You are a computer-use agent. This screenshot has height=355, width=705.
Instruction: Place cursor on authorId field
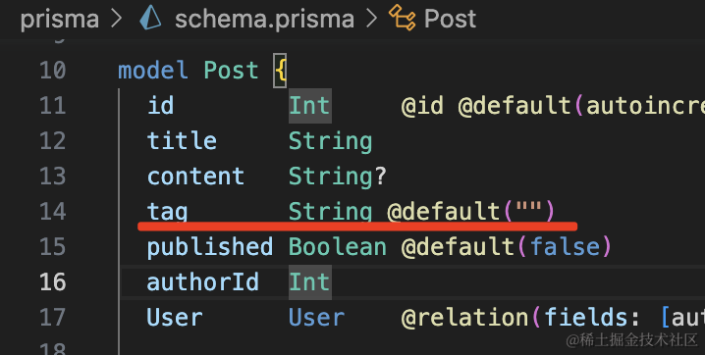[202, 281]
